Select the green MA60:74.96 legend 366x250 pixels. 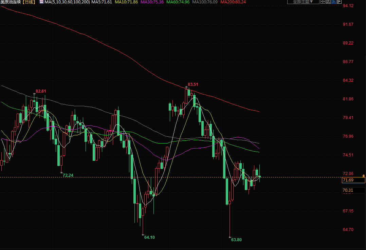click(178, 2)
